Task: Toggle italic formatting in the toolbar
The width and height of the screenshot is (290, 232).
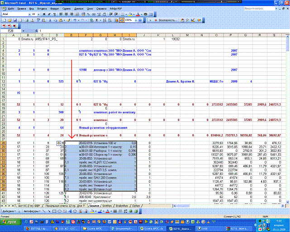Action: coord(50,14)
